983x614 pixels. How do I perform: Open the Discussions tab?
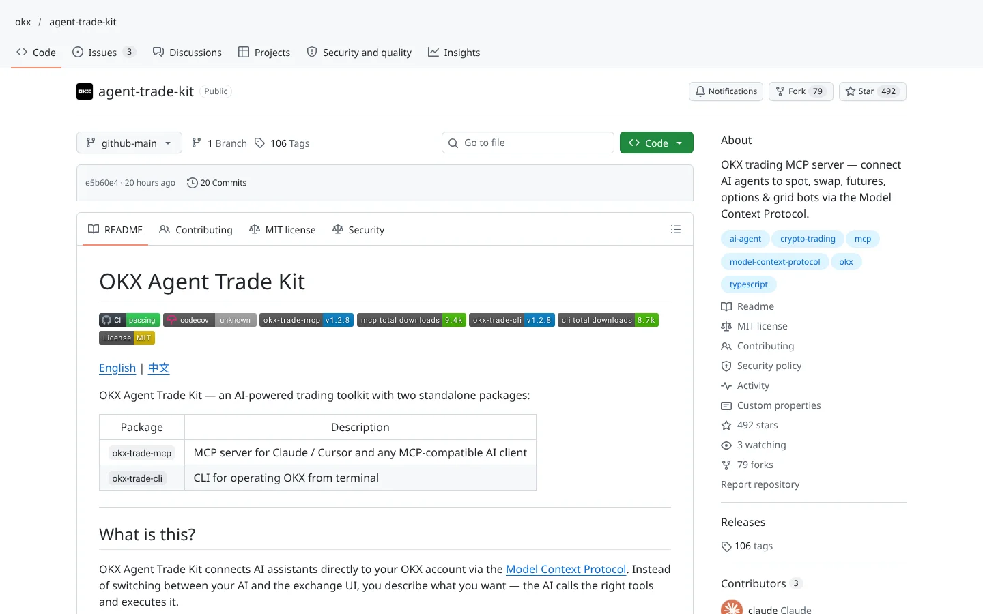[187, 53]
